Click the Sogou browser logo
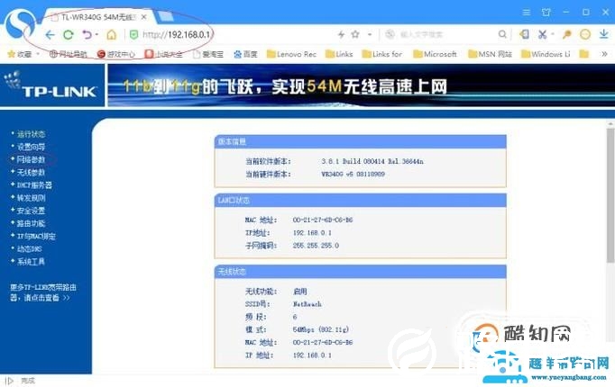Image resolution: width=615 pixels, height=387 pixels. (x=20, y=23)
